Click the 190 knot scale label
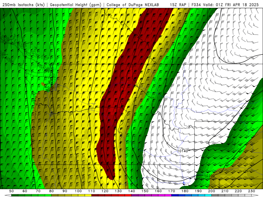Screen dimensions: 263x197 (198, 191)
